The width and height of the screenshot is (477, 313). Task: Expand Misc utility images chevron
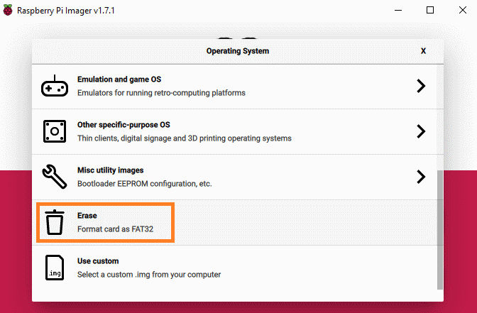click(x=421, y=177)
